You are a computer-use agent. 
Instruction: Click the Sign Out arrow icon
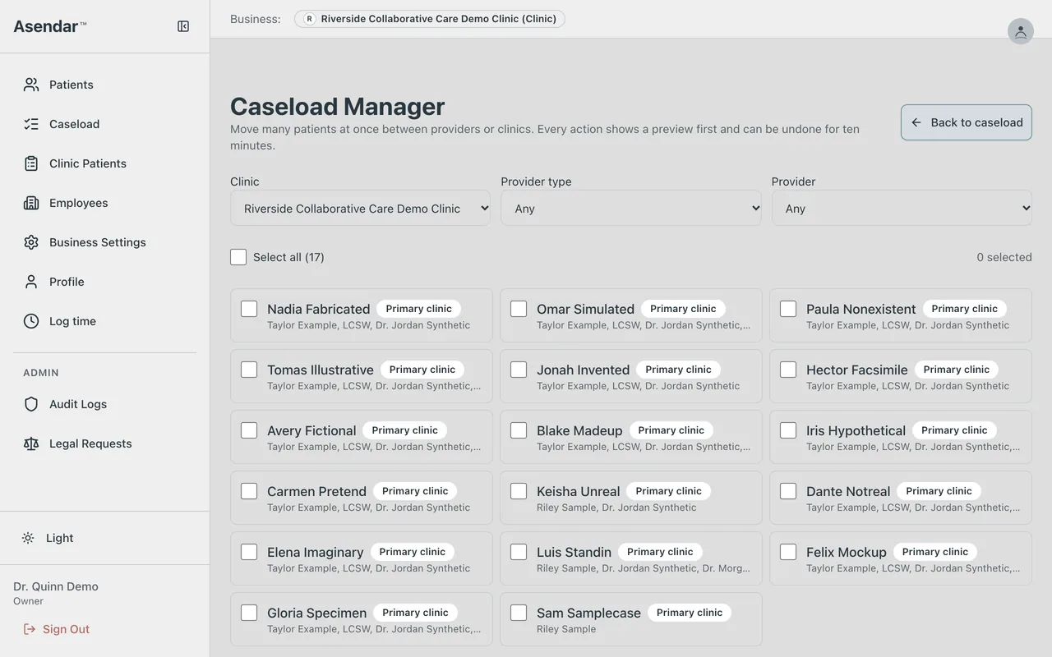(x=30, y=629)
